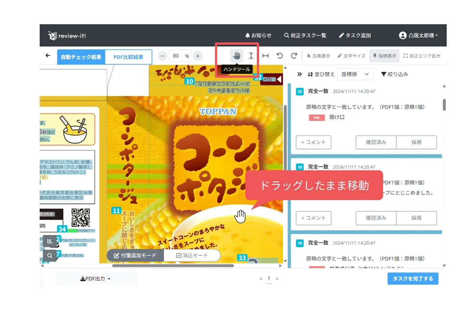Mark result 10 as 確認済み
This screenshot has height=313, width=474.
(x=376, y=218)
